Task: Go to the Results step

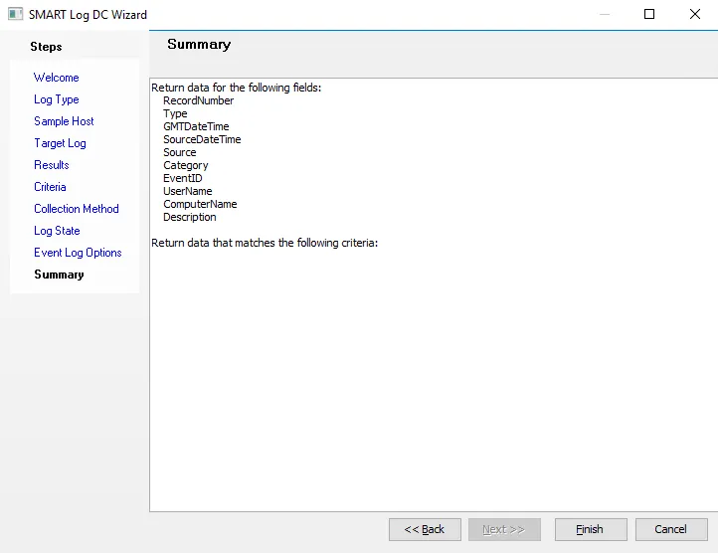Action: [52, 165]
